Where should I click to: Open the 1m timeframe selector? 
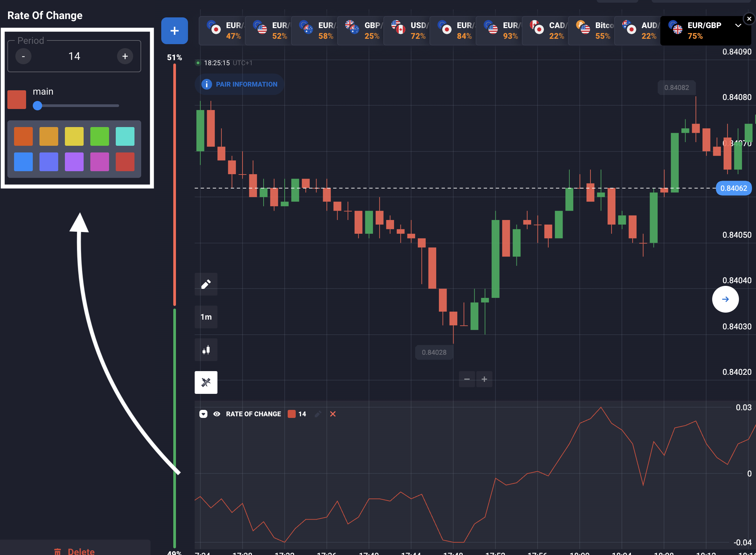pyautogui.click(x=206, y=317)
